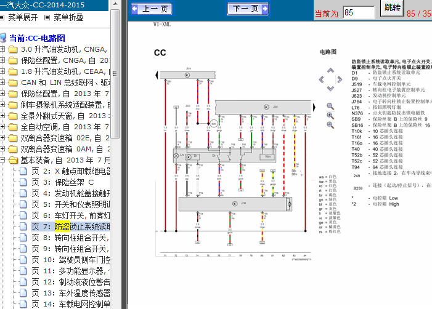Click the 菜单展开 list icon
The width and height of the screenshot is (432, 309).
click(2, 18)
